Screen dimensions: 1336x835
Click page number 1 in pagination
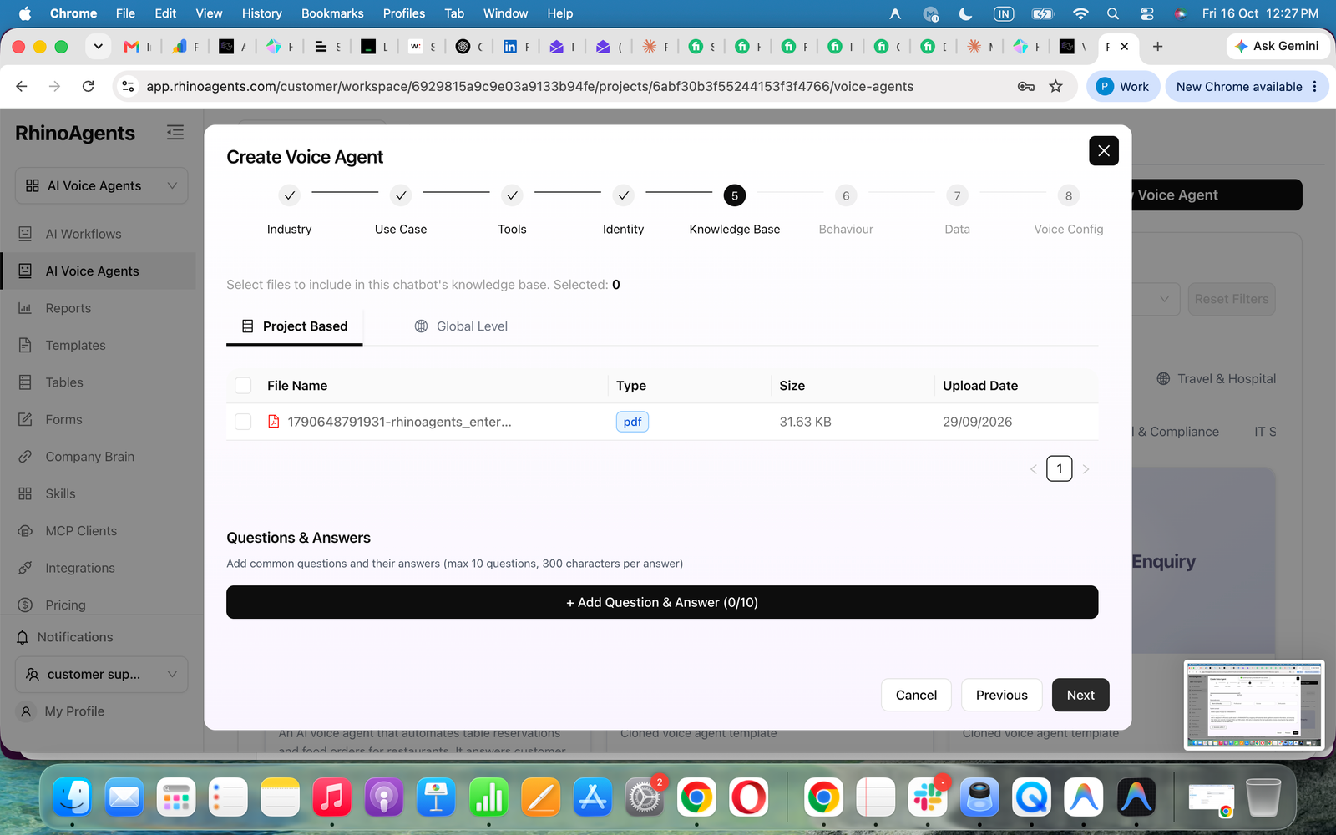point(1060,468)
